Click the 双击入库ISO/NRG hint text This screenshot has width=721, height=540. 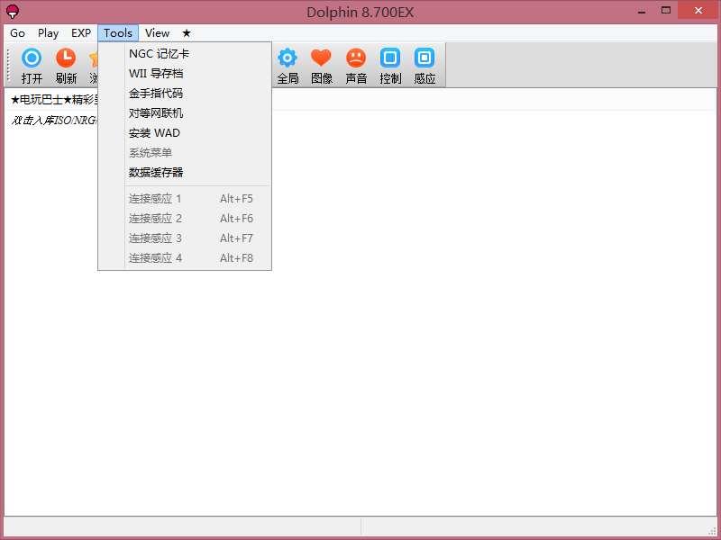54,121
